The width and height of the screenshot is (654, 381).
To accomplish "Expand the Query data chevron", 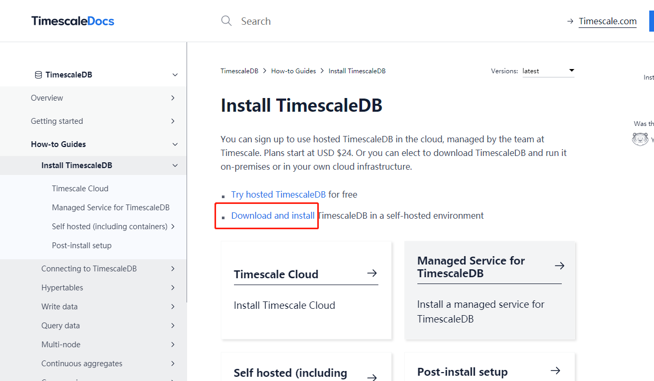I will point(173,326).
